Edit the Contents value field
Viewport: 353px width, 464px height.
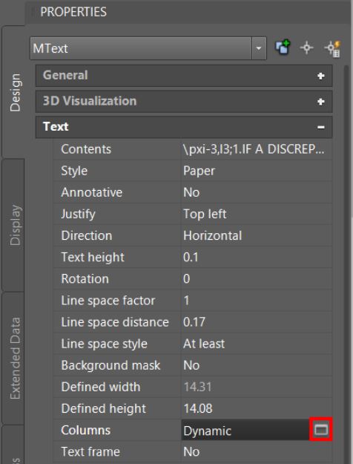pyautogui.click(x=257, y=149)
